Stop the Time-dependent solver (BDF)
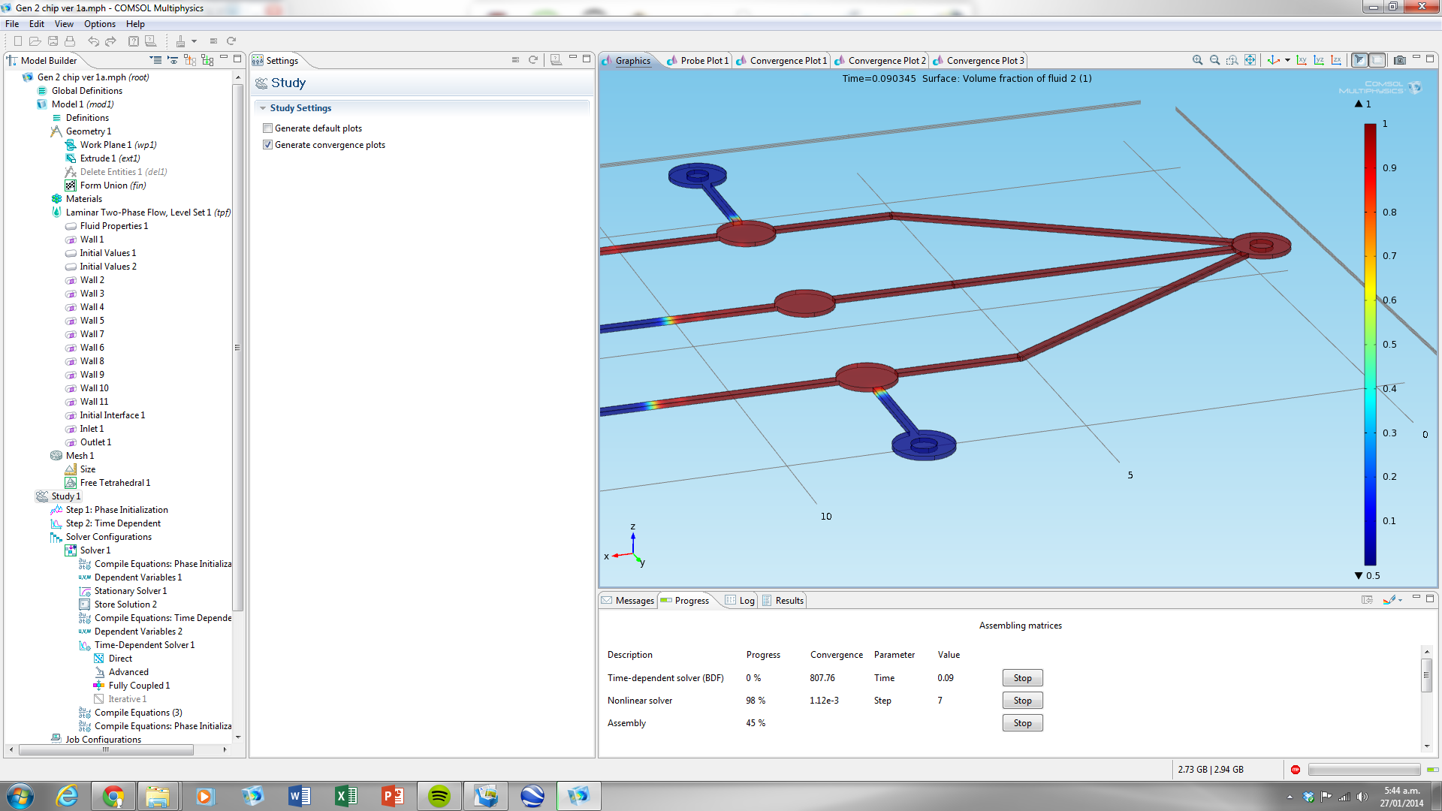Screen dimensions: 1442x811 pos(1022,678)
